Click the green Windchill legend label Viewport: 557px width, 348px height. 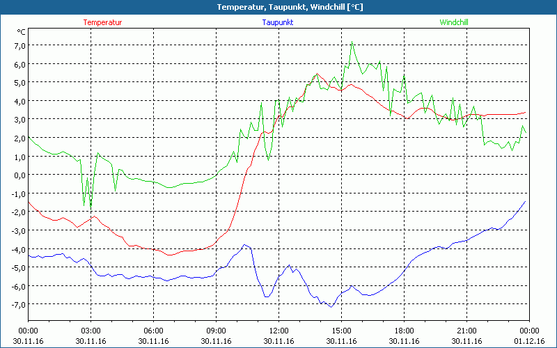pyautogui.click(x=454, y=22)
